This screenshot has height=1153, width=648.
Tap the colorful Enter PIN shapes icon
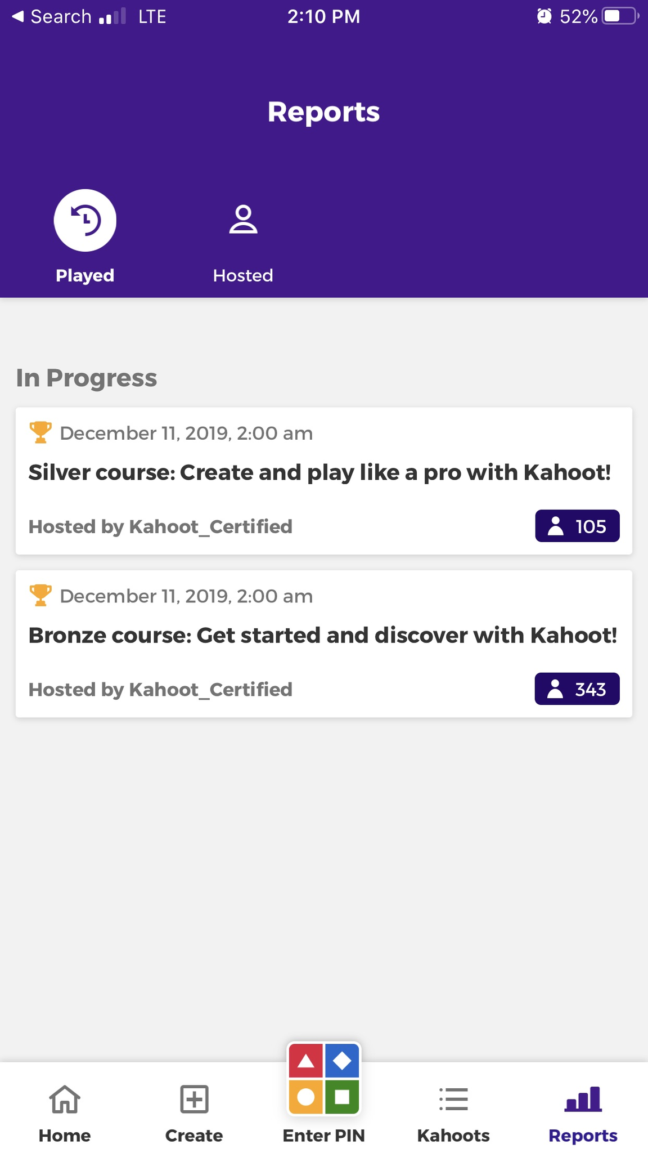[x=324, y=1079]
